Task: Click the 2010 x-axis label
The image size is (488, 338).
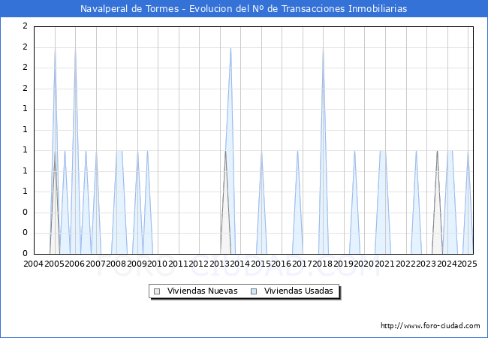Action: tap(158, 264)
